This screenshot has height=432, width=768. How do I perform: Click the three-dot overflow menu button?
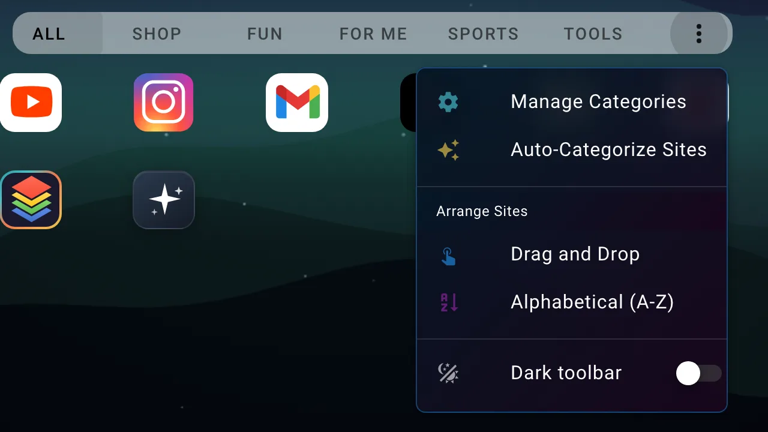point(699,34)
